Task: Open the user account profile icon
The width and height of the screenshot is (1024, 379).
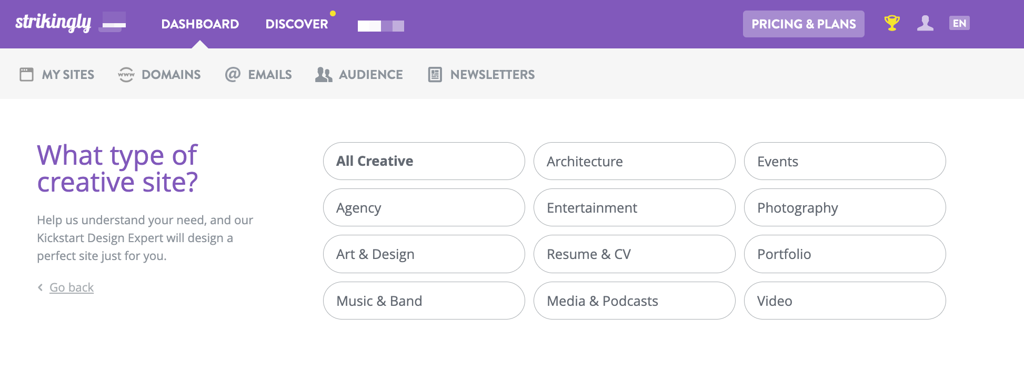Action: [x=925, y=23]
